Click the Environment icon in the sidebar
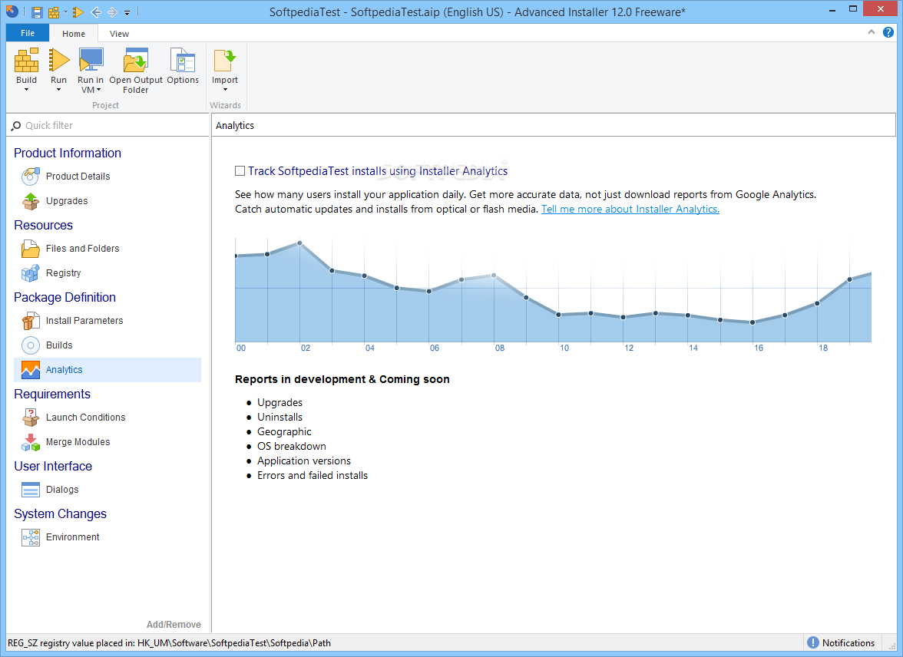903x657 pixels. click(x=31, y=537)
